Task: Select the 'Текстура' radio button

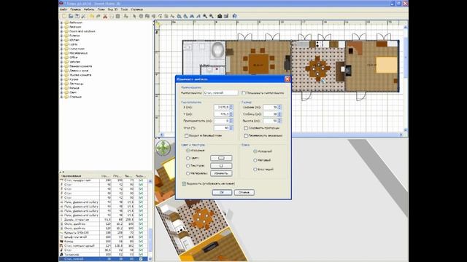Action: [188, 166]
